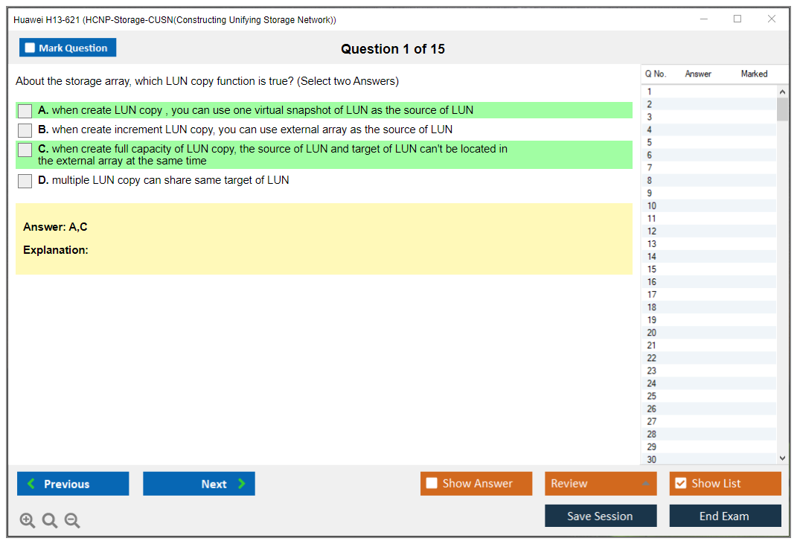Tick the checkbox for answer A

[25, 111]
